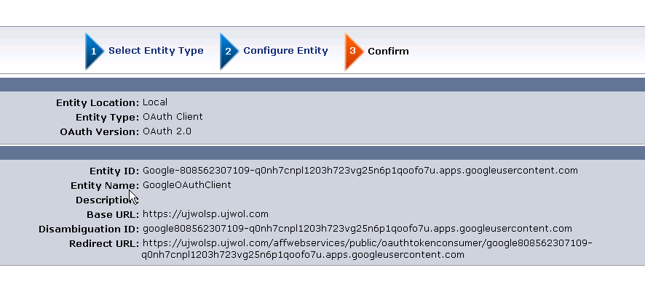
Task: Click the Redirect URL value
Action: (x=367, y=249)
